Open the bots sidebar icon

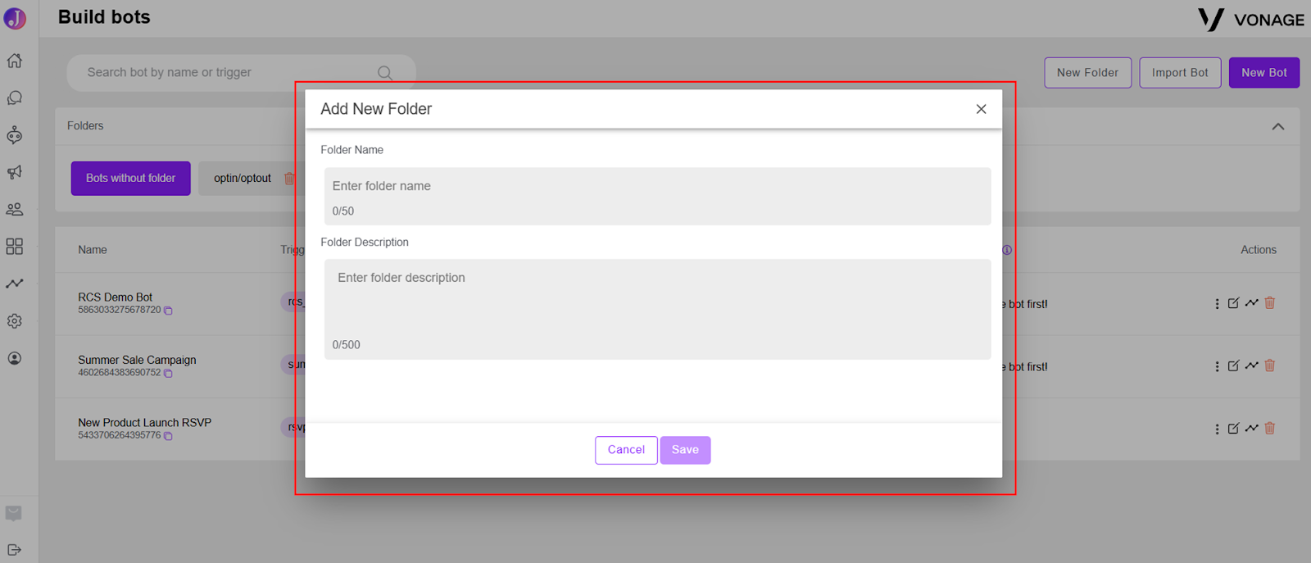[15, 135]
